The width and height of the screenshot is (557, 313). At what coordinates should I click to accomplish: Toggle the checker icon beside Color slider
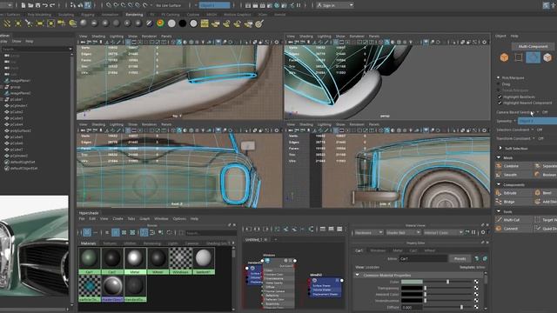coord(476,282)
